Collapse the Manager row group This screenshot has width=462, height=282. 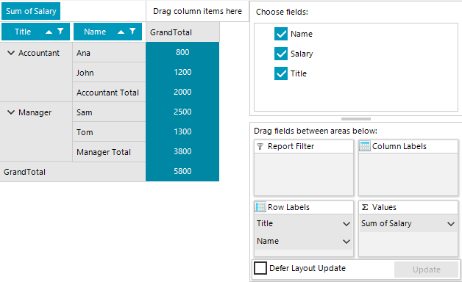pos(11,112)
